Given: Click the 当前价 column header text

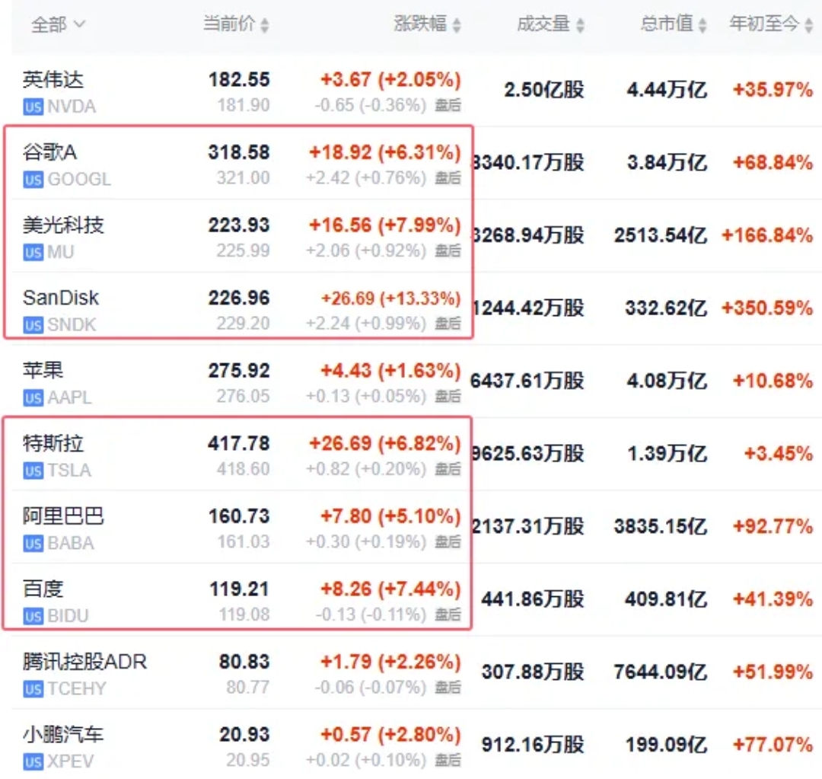Looking at the screenshot, I should [x=229, y=24].
